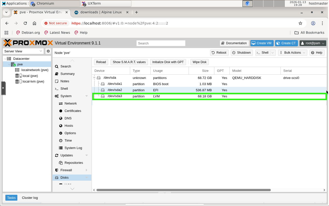Click the horizontal scrollbar under the disk table
Viewport: 329px width, 206px height.
[x=183, y=190]
